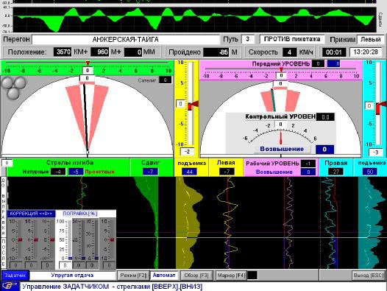Click the green waveform chart at the top
The image size is (387, 291).
[x=194, y=20]
